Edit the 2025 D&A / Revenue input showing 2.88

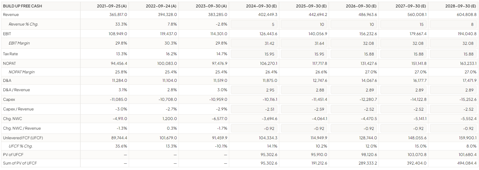304,90
